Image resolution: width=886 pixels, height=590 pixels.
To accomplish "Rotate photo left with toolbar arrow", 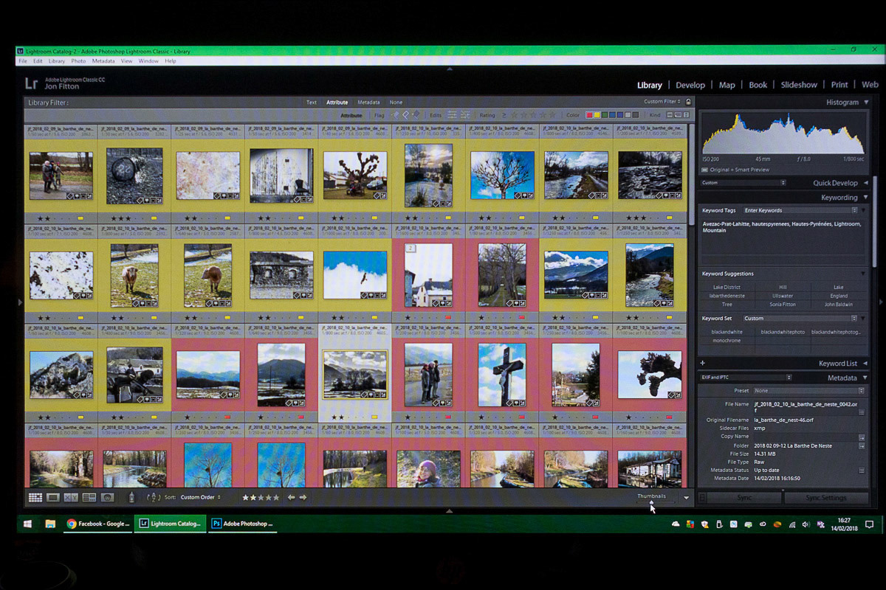I will [291, 498].
